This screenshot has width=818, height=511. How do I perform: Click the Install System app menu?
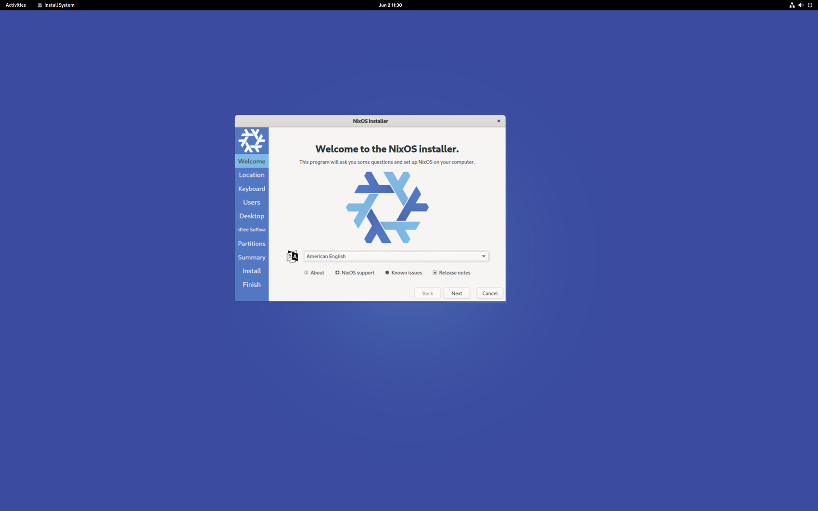[x=56, y=5]
